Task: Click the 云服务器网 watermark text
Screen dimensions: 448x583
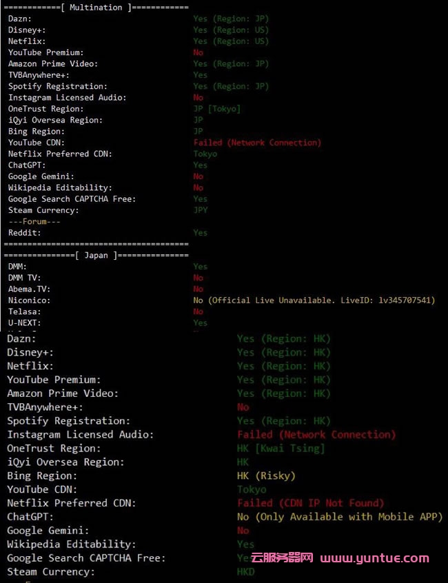Action: pos(282,558)
